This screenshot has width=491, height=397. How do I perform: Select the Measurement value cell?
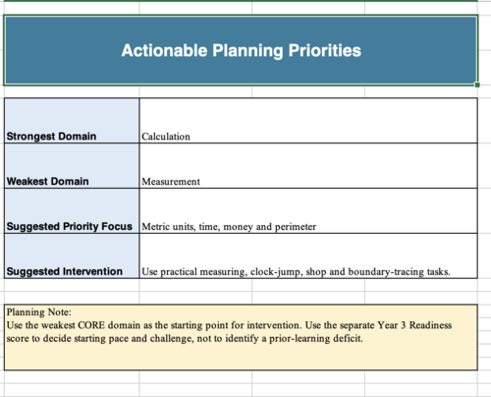(308, 166)
